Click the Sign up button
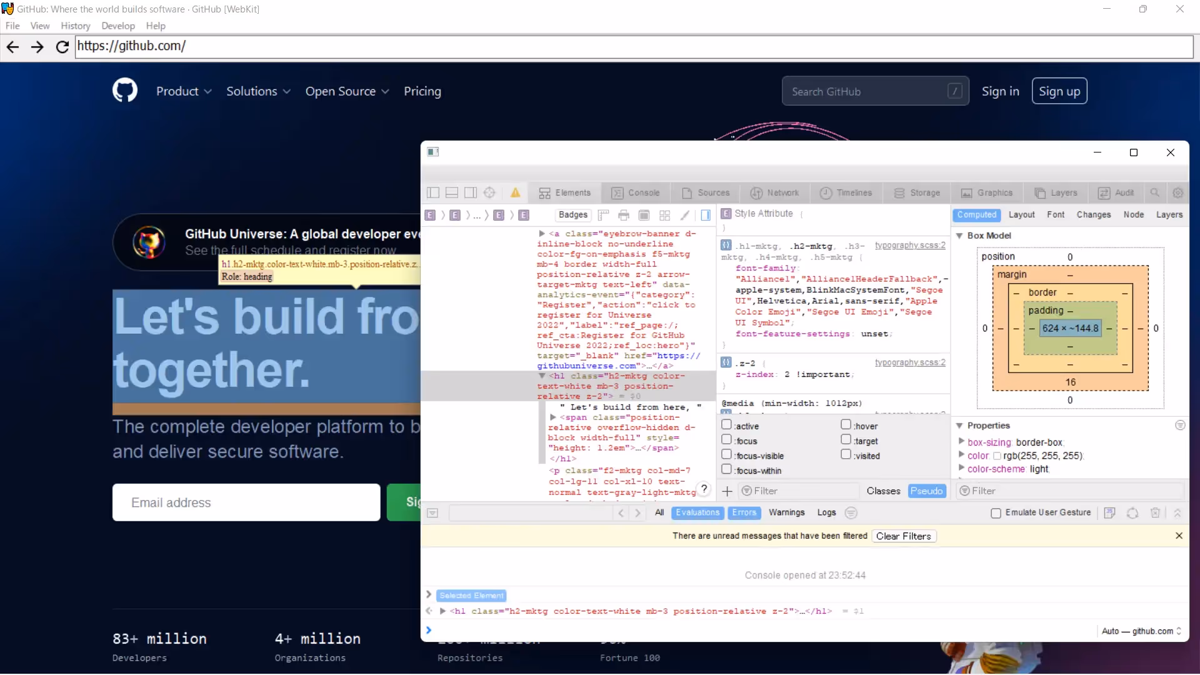 pos(1059,91)
